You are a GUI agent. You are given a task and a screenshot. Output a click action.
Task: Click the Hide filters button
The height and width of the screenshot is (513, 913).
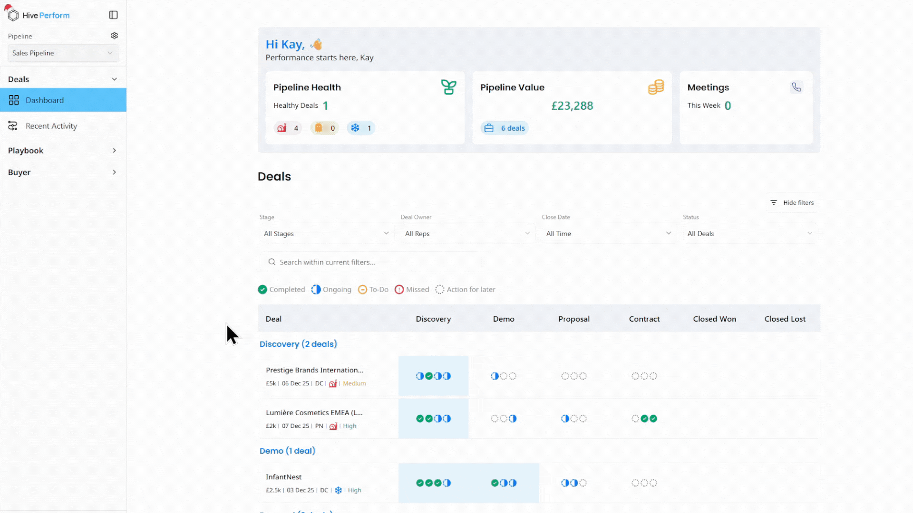click(792, 202)
